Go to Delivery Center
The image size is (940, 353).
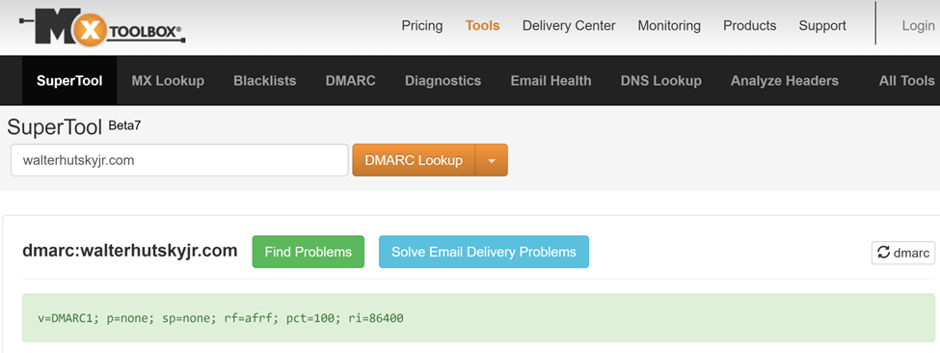tap(569, 26)
